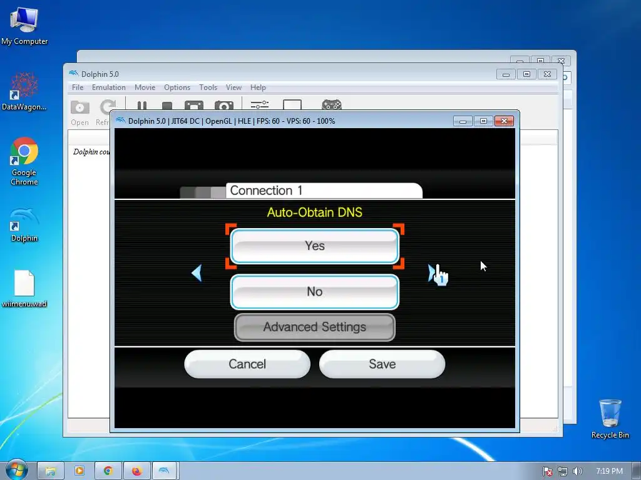Click the Stop toolbar icon
The image size is (641, 480).
pos(167,106)
